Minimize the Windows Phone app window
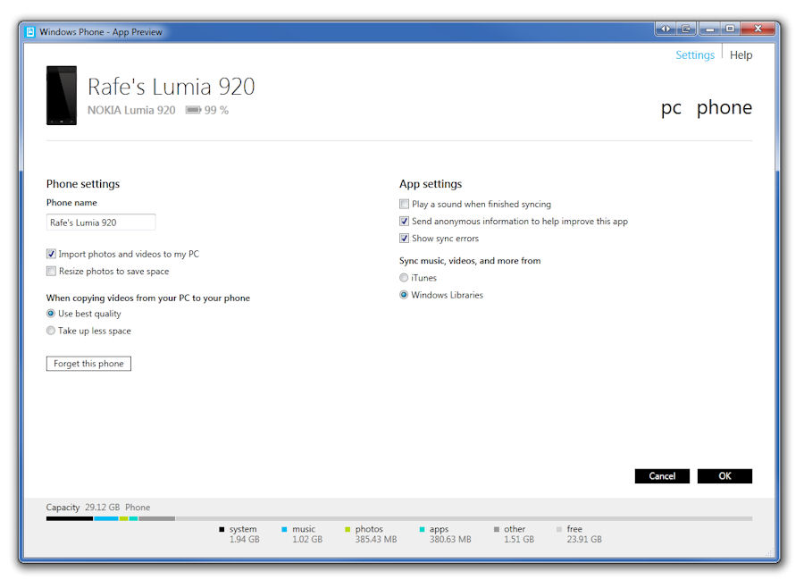804x588 pixels. tap(709, 29)
